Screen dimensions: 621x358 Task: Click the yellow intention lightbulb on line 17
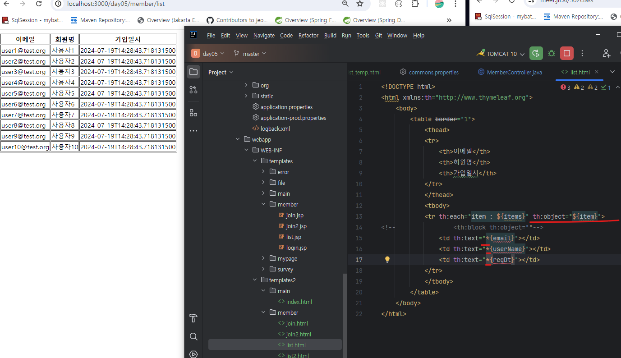pyautogui.click(x=387, y=260)
